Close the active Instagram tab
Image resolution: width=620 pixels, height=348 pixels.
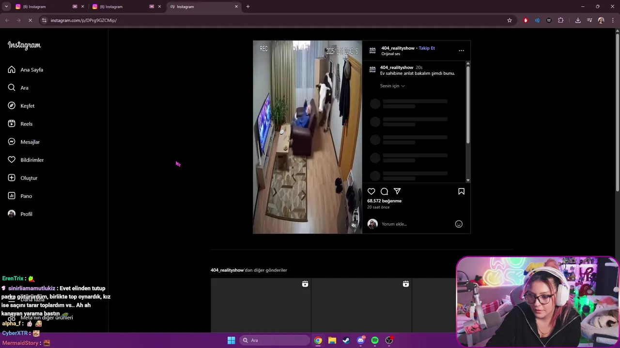click(236, 7)
